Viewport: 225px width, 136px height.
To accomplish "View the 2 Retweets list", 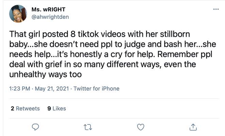I will click(25, 108).
